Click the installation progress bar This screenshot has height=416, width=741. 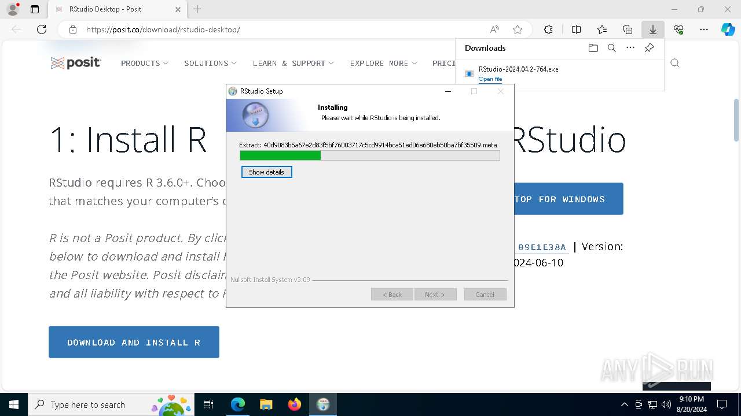pyautogui.click(x=370, y=155)
